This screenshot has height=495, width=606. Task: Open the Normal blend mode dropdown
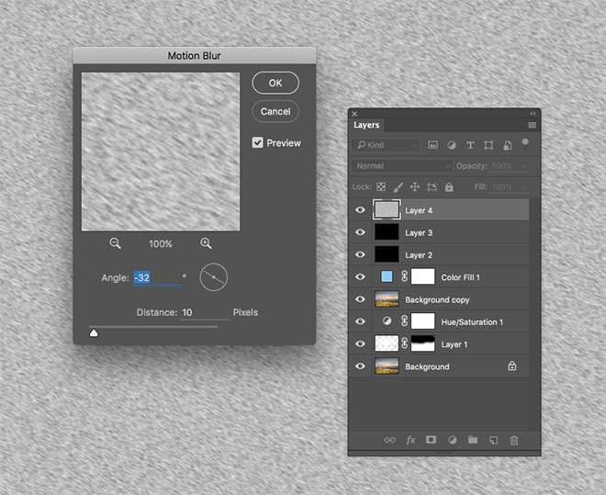tap(401, 166)
